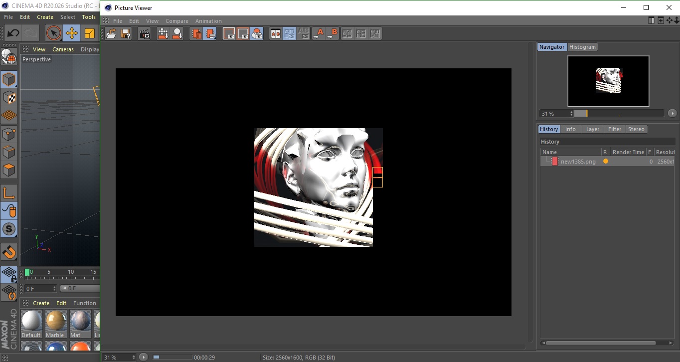
Task: Toggle the Solo S icon
Action: point(9,229)
